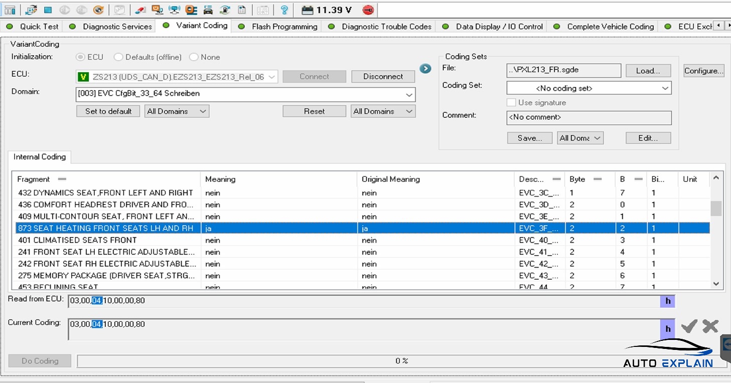
Task: Tick the Use signature checkbox
Action: click(x=511, y=102)
